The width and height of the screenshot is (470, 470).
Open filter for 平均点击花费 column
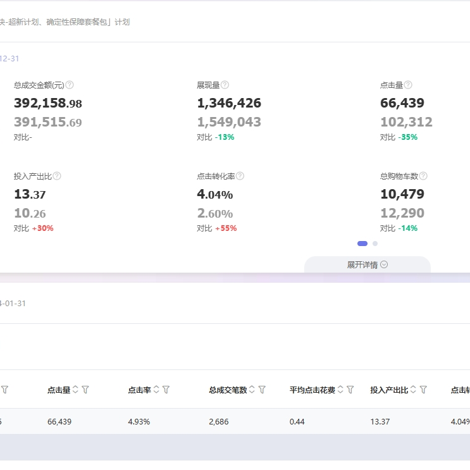coord(350,390)
